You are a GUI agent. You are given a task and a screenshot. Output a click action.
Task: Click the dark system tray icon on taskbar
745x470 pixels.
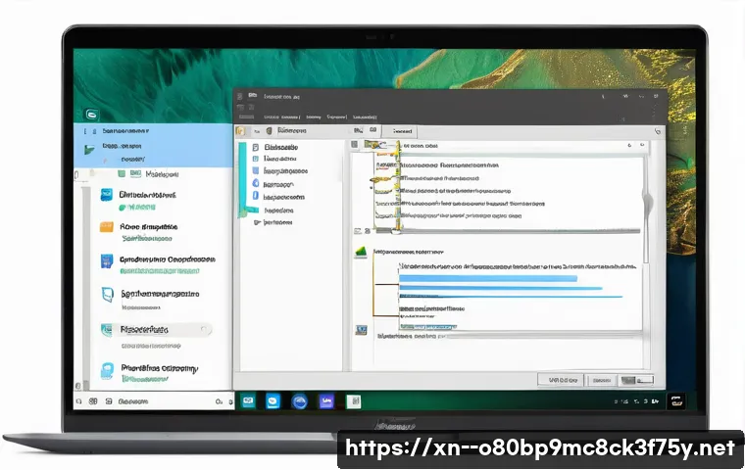click(x=674, y=400)
